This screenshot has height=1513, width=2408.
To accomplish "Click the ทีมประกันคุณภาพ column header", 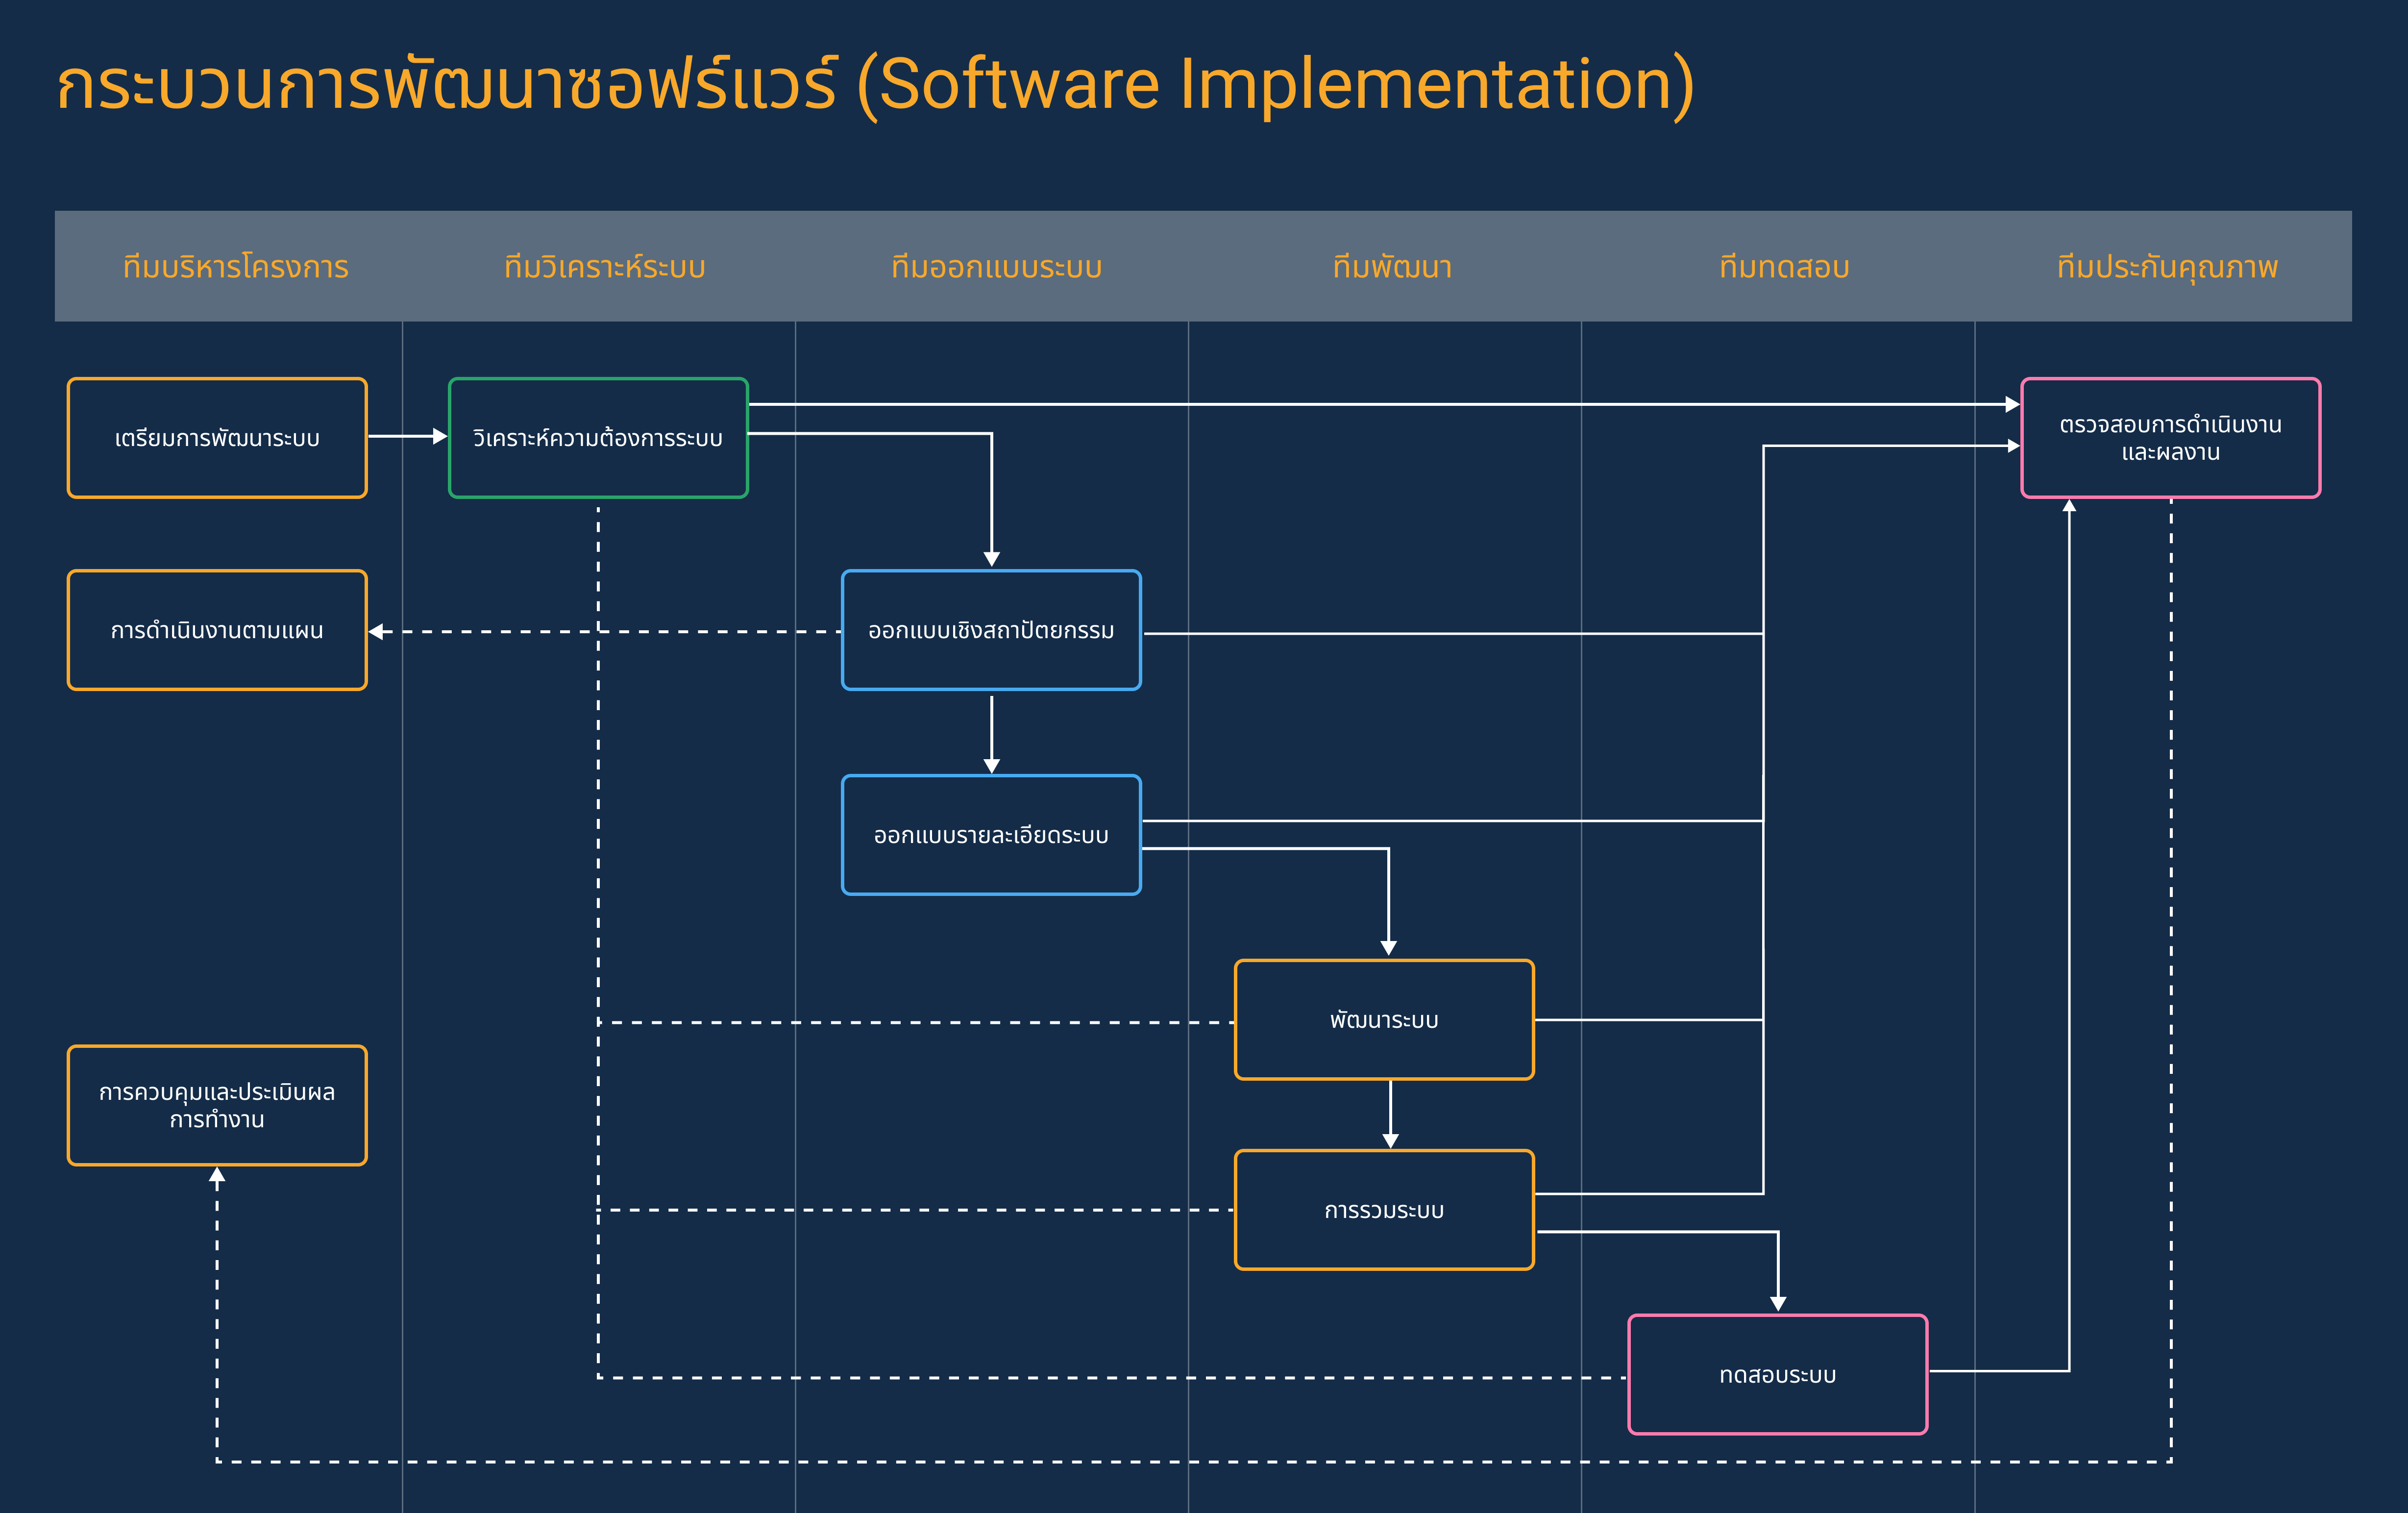I will (2167, 267).
